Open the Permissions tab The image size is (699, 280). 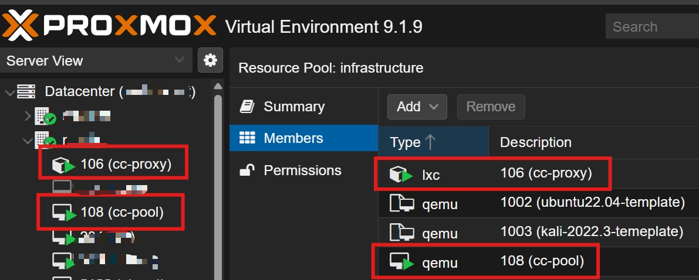(x=303, y=170)
